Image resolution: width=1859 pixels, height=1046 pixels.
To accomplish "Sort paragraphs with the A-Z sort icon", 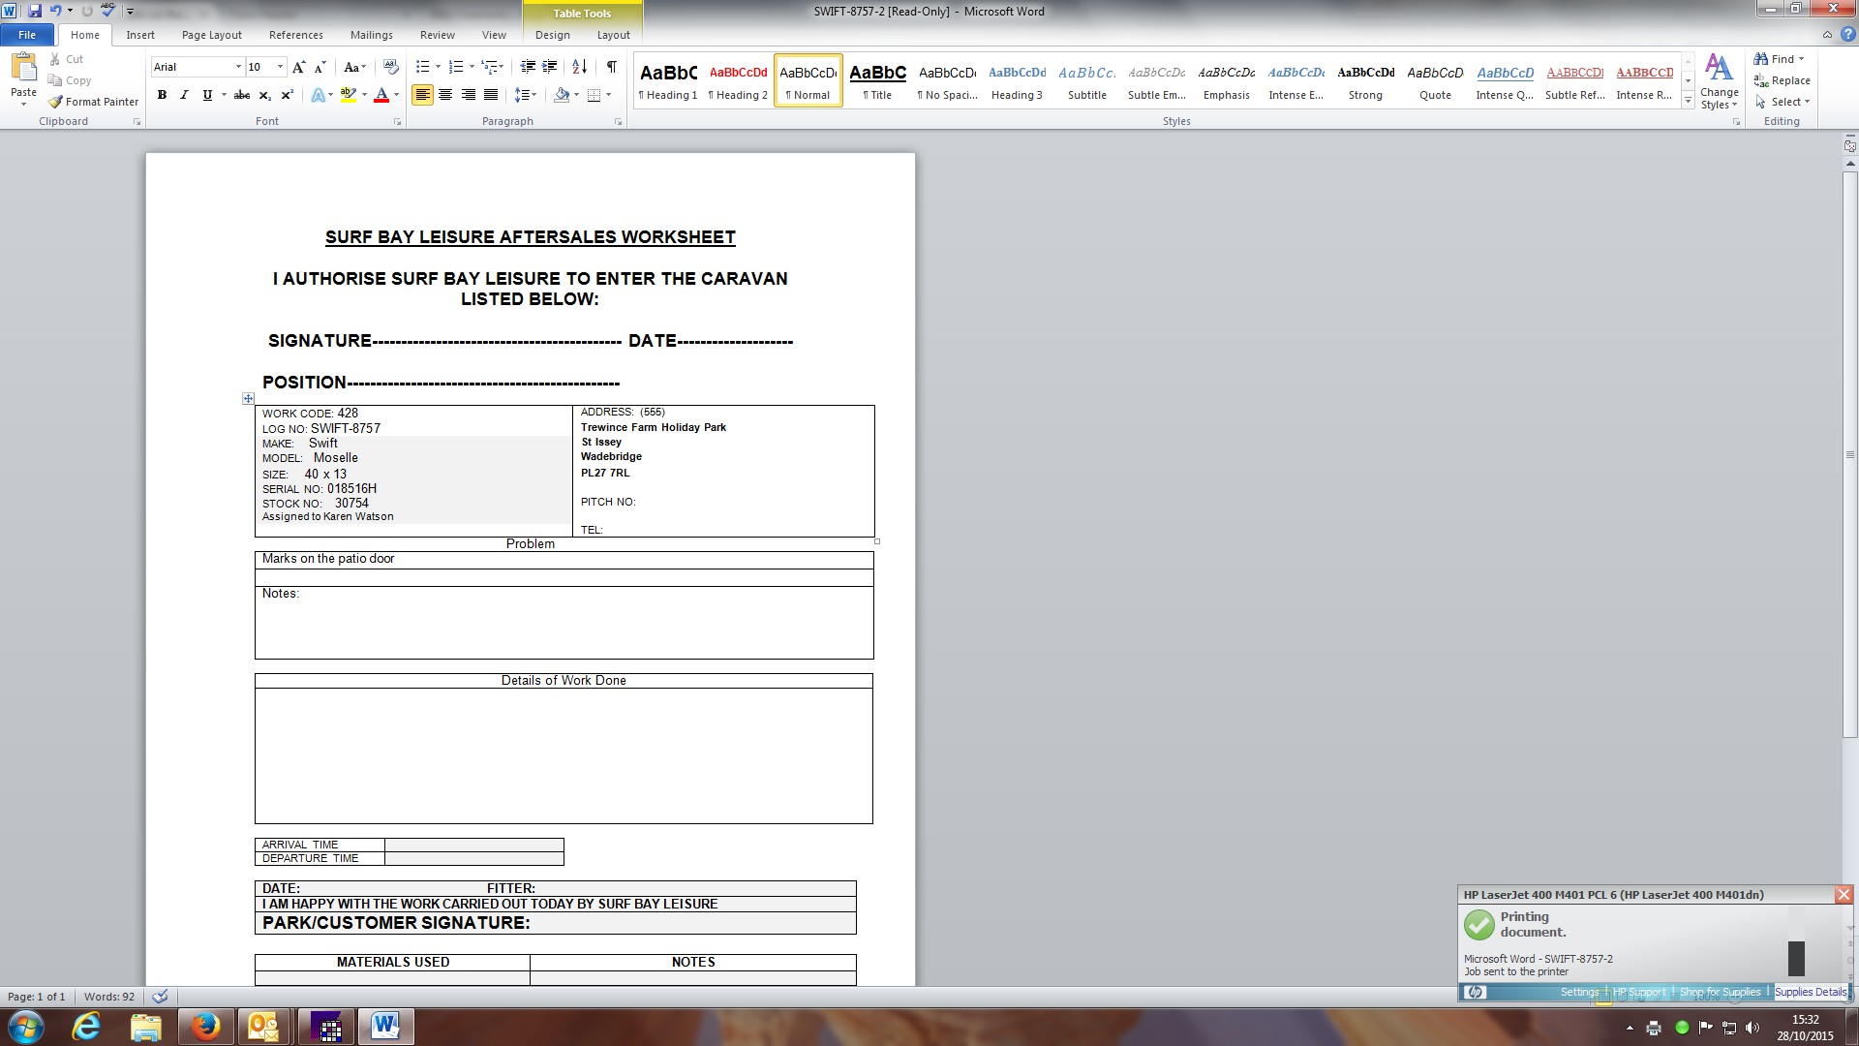I will pyautogui.click(x=579, y=67).
